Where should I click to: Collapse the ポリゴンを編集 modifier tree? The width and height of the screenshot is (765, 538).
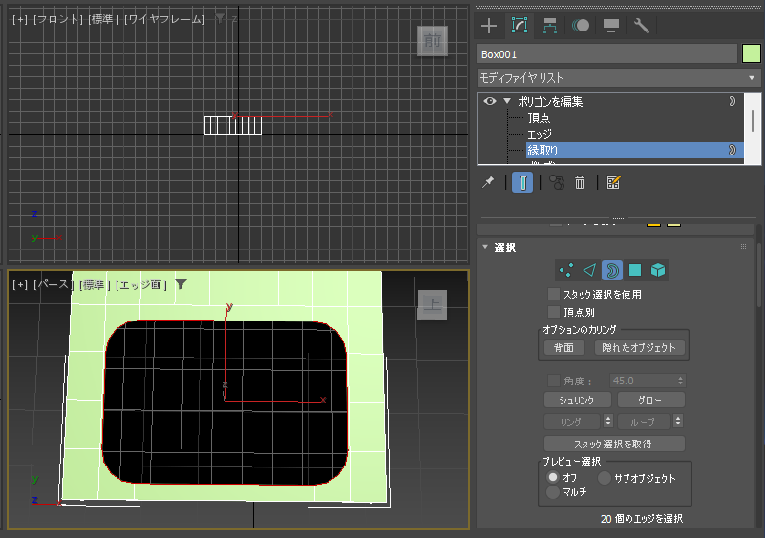point(507,101)
